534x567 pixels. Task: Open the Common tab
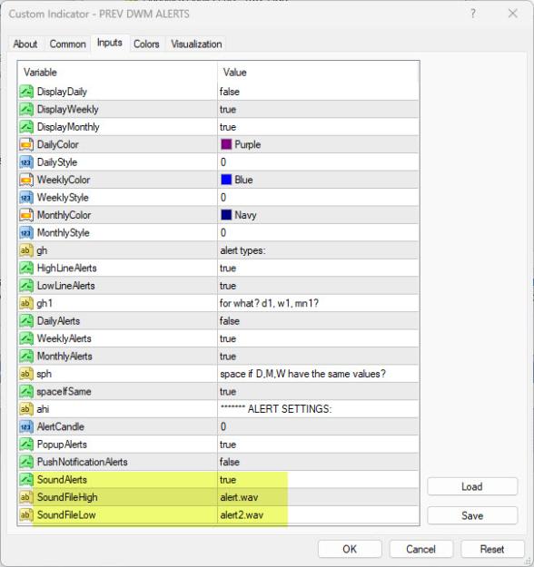68,44
